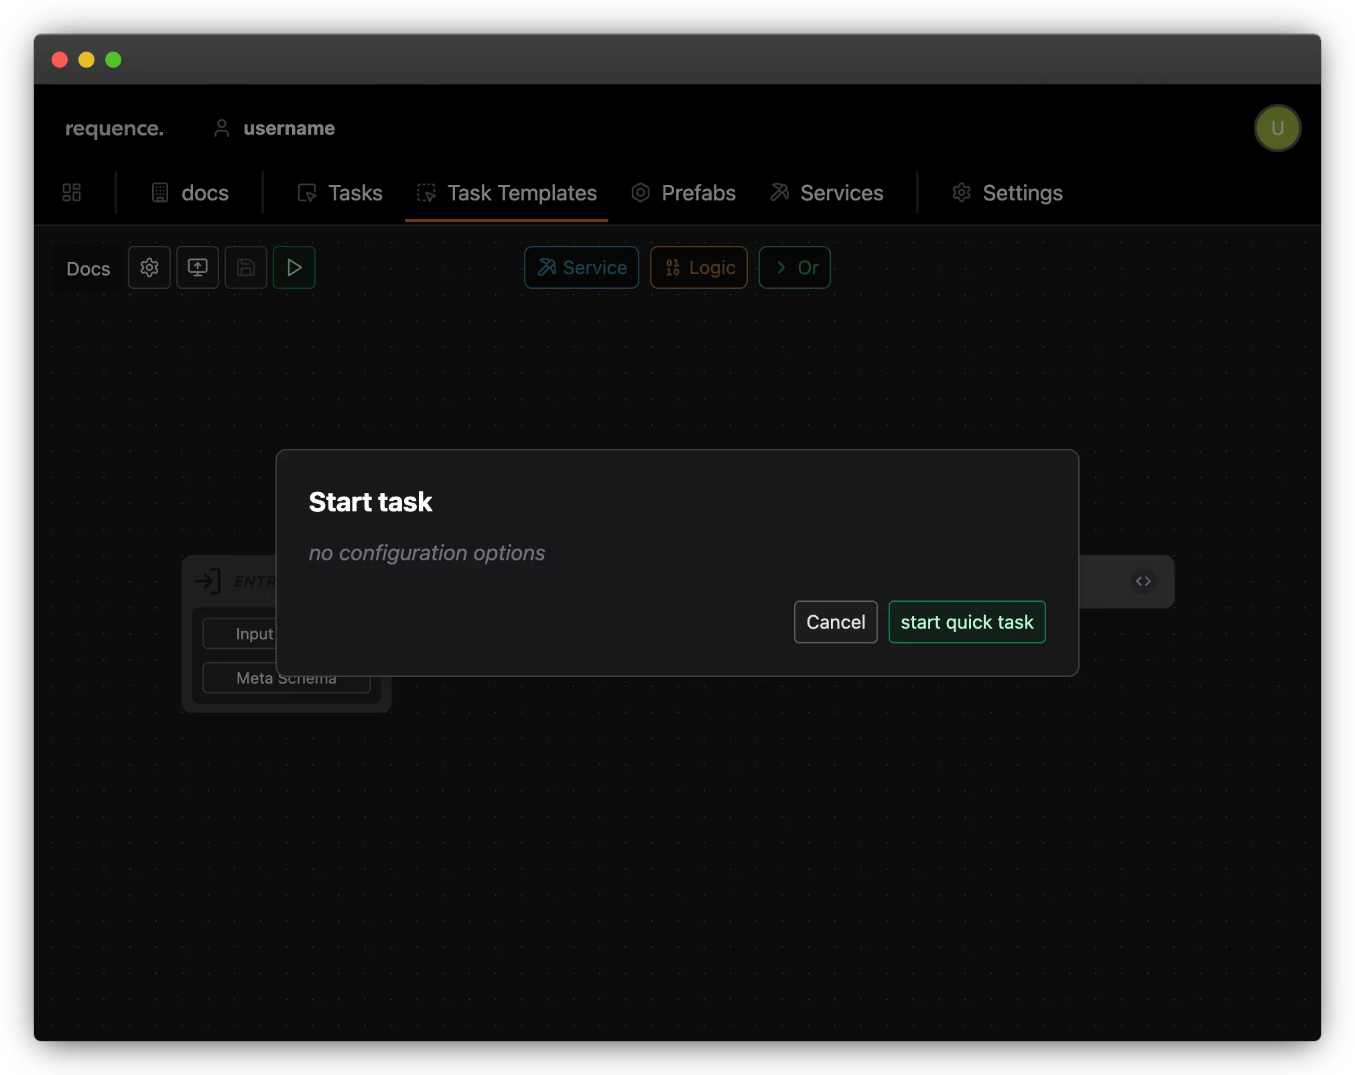Click the username label in the header
The width and height of the screenshot is (1355, 1075).
(289, 128)
